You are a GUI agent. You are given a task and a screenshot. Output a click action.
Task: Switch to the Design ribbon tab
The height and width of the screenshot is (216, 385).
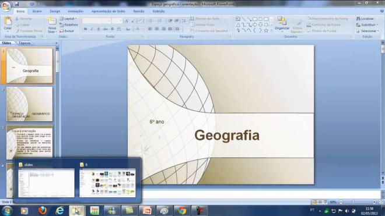tap(55, 11)
